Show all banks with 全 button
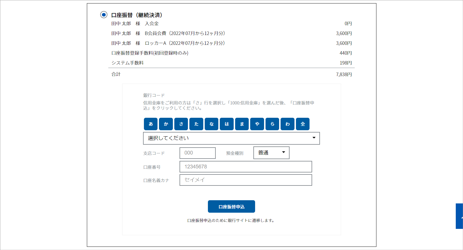Viewport: 463px width, 250px height. point(303,124)
